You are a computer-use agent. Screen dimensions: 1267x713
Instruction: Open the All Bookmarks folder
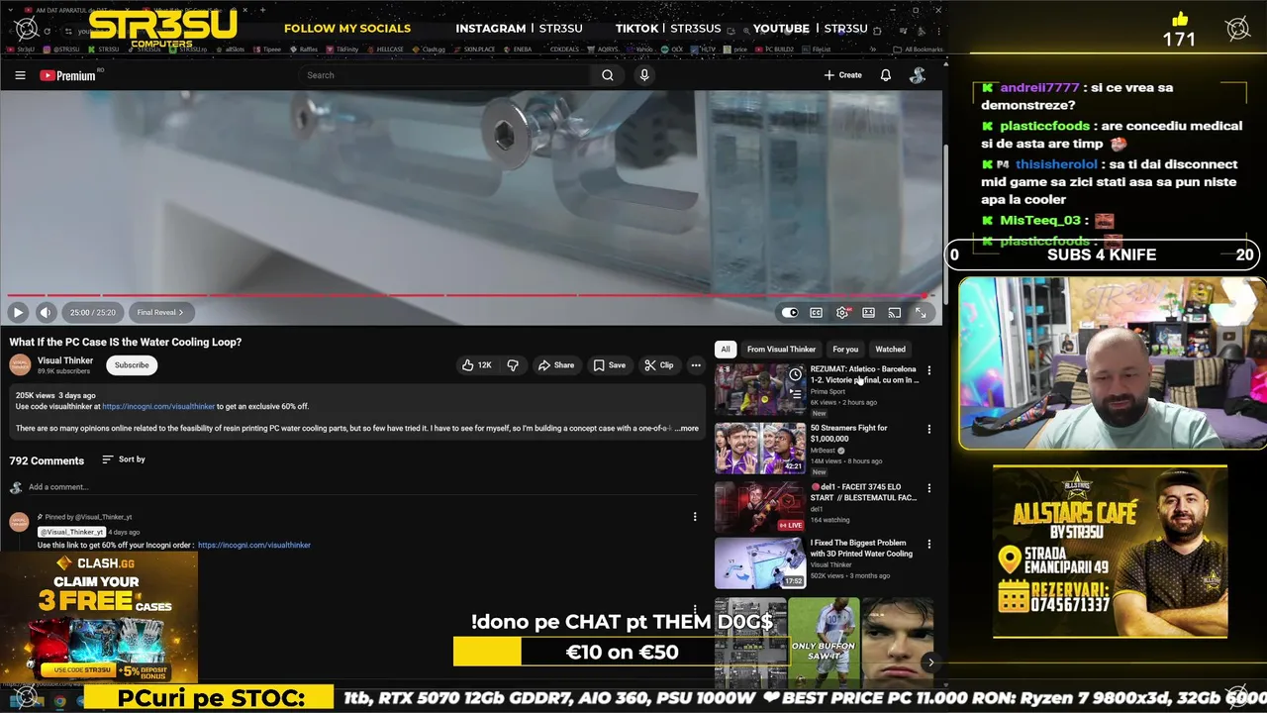(x=918, y=49)
